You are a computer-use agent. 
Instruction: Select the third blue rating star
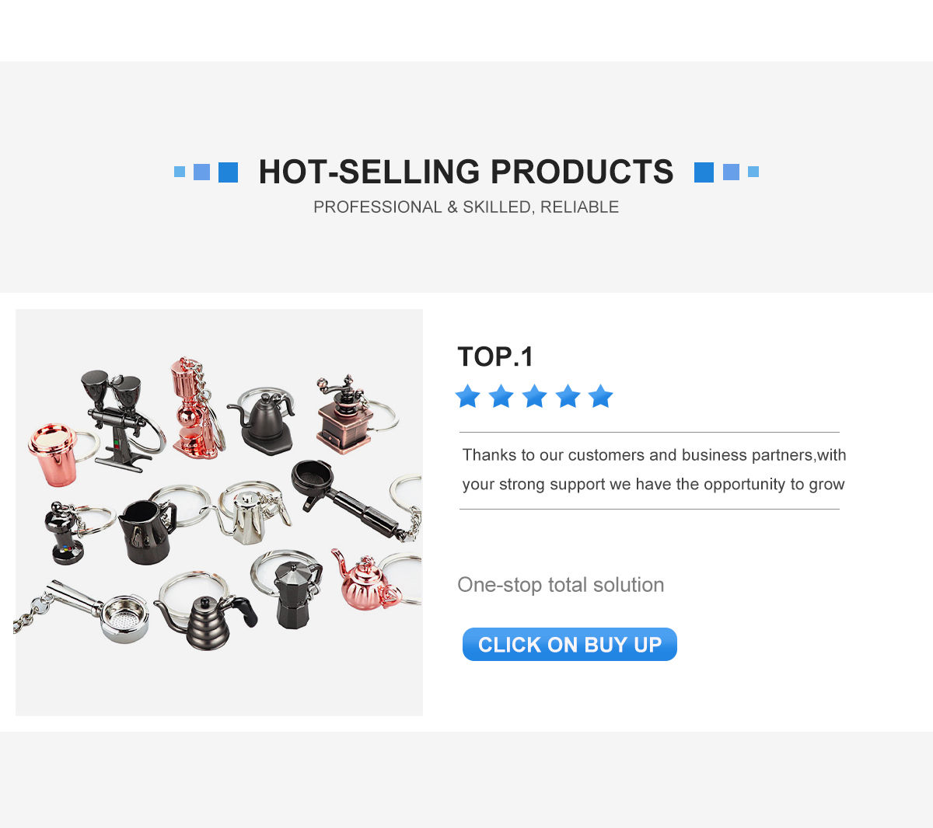pos(534,396)
